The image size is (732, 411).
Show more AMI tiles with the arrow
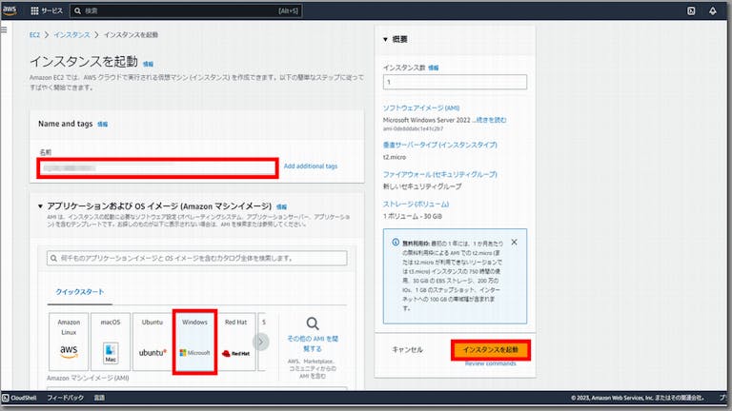coord(261,342)
